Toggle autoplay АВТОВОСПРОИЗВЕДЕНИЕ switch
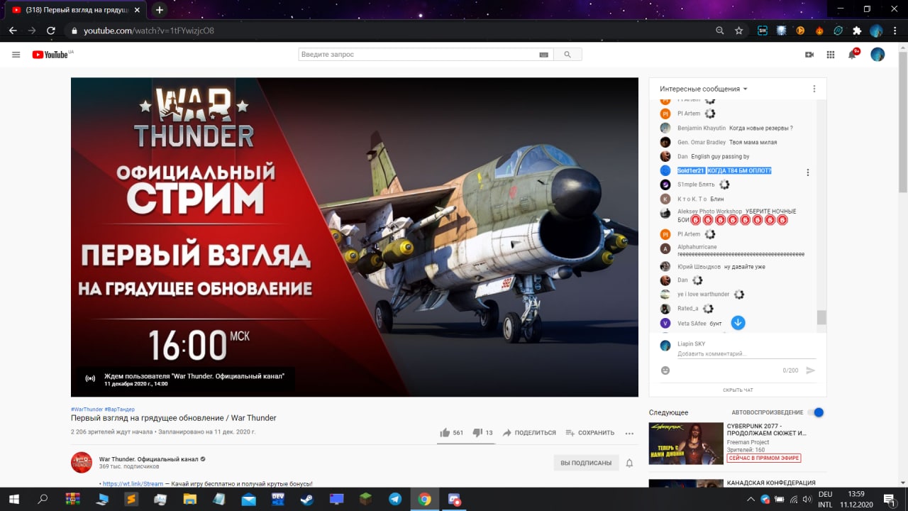 pos(817,412)
